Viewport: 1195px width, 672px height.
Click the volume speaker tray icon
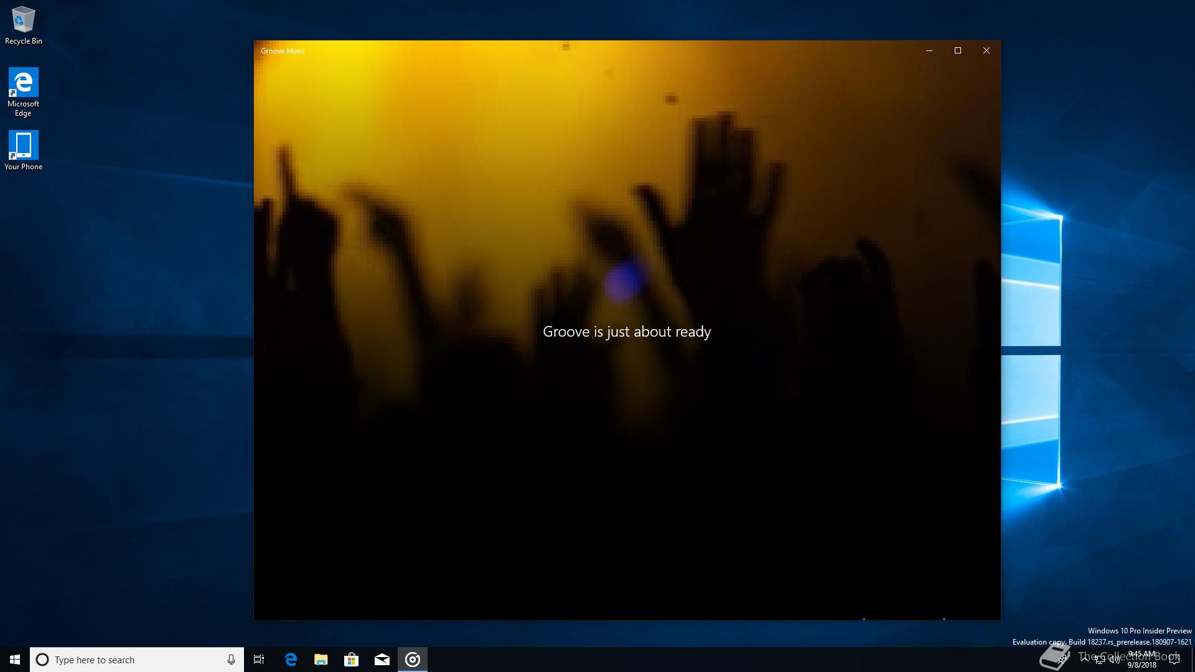click(x=1114, y=660)
